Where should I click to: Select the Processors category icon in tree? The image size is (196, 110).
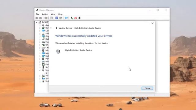click(x=43, y=64)
